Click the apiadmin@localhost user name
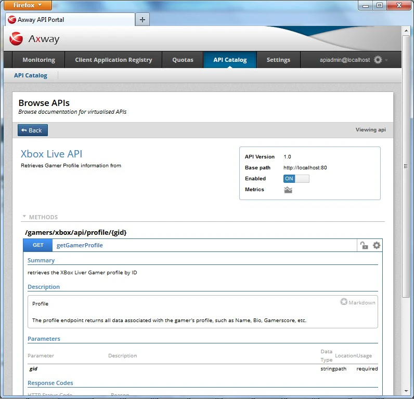 (345, 60)
